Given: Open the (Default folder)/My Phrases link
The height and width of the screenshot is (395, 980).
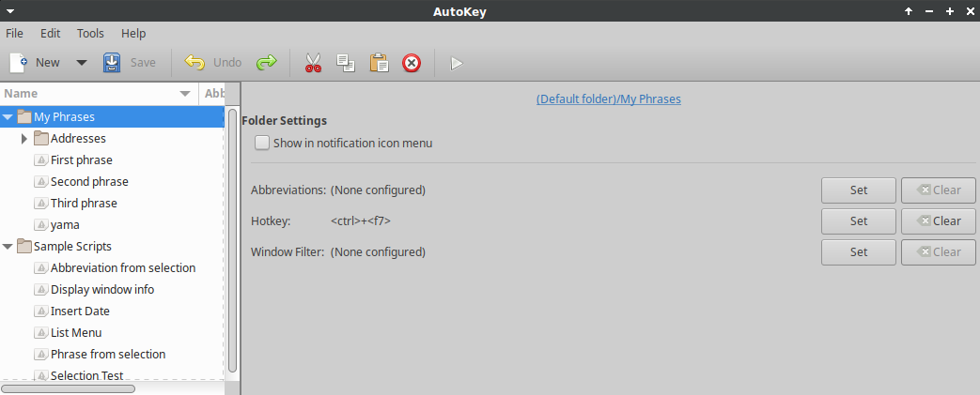Looking at the screenshot, I should [609, 99].
